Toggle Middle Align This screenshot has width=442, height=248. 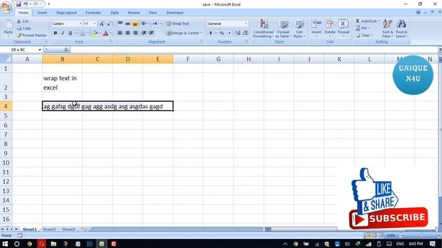(x=128, y=23)
